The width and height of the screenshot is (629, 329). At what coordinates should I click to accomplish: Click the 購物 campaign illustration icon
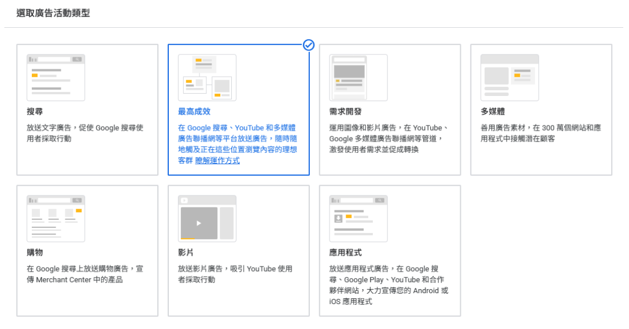55,219
